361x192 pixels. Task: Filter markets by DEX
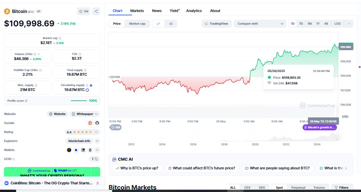(x=262, y=188)
